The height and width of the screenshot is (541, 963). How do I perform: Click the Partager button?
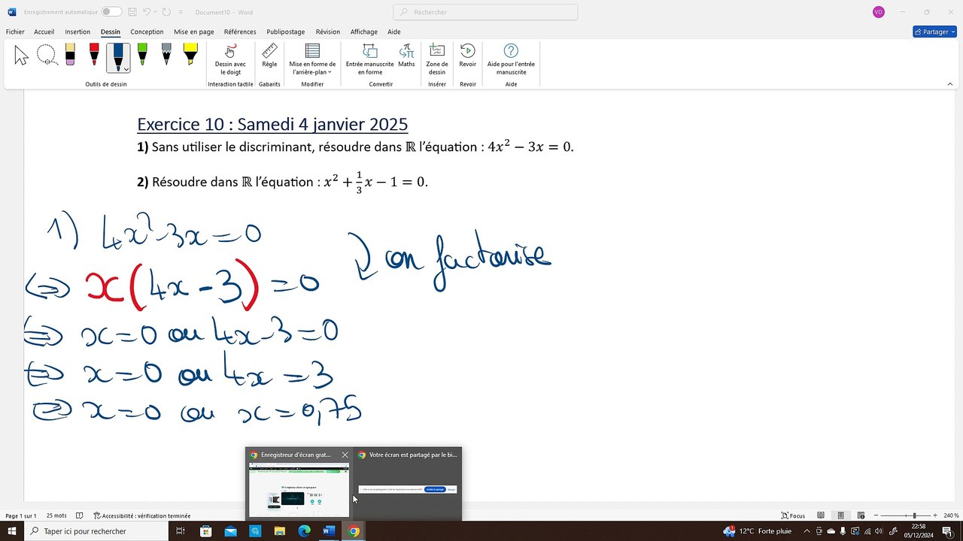[x=934, y=32]
